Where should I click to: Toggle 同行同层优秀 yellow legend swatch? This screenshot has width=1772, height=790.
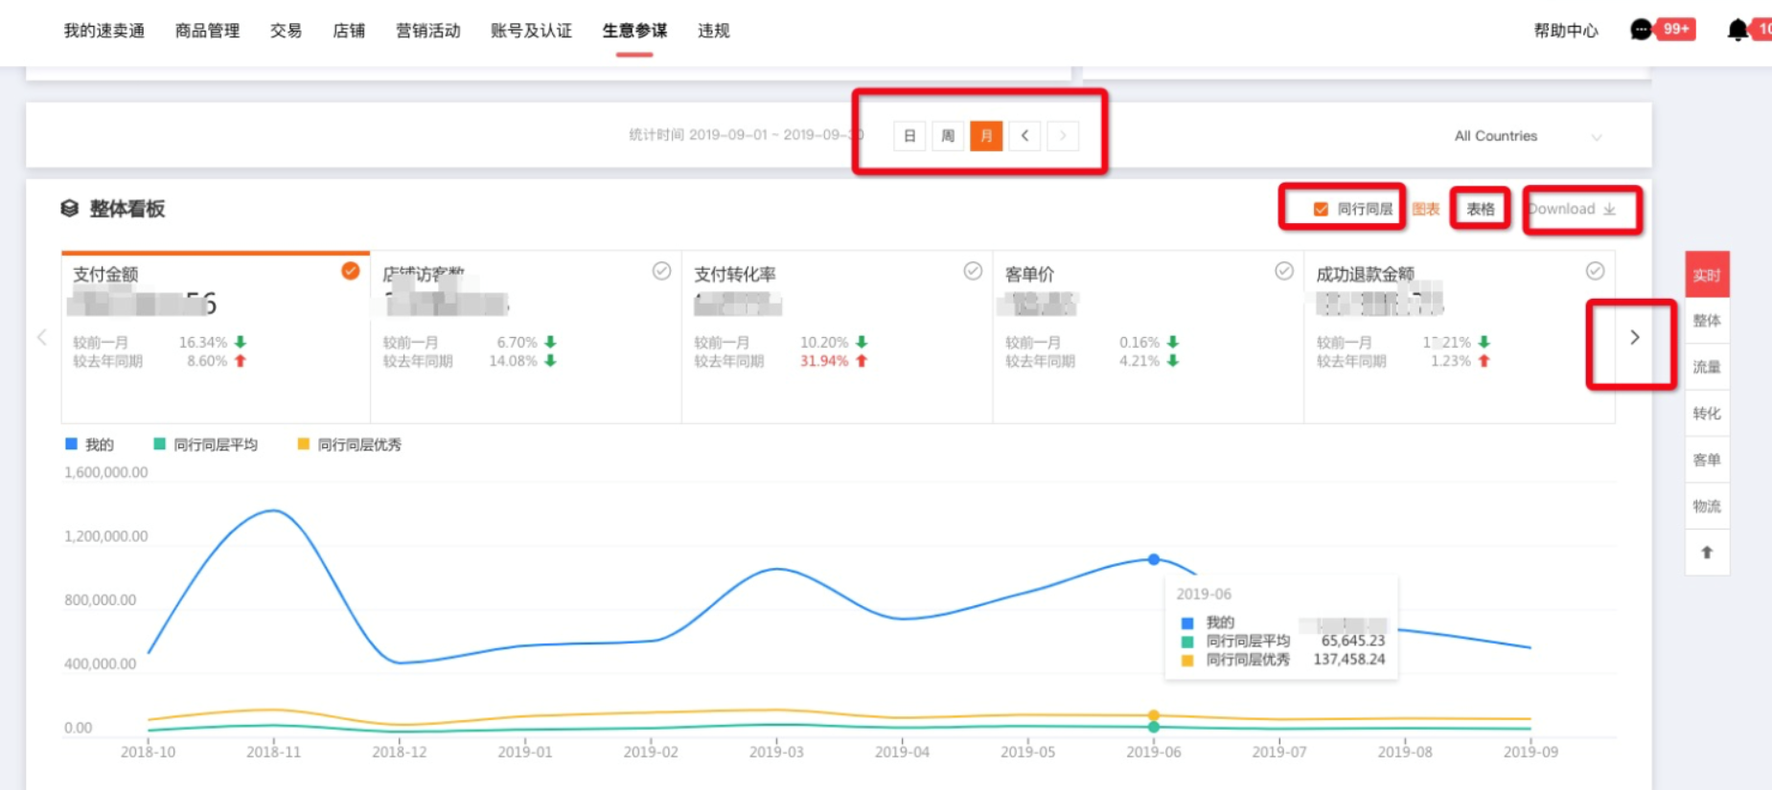click(x=304, y=444)
